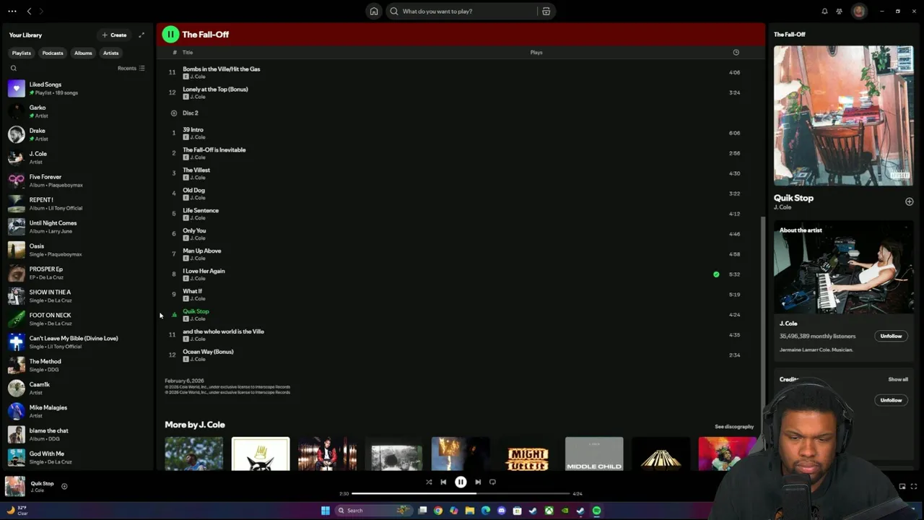Viewport: 924px width, 520px height.
Task: Open the What's New notifications bell
Action: (x=824, y=12)
